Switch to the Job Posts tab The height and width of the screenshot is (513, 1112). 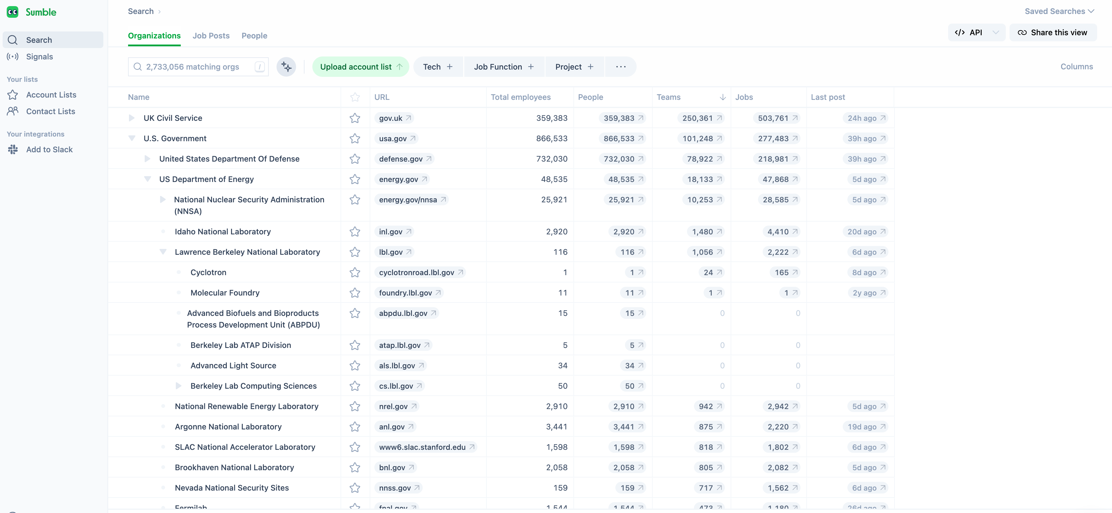pos(211,36)
